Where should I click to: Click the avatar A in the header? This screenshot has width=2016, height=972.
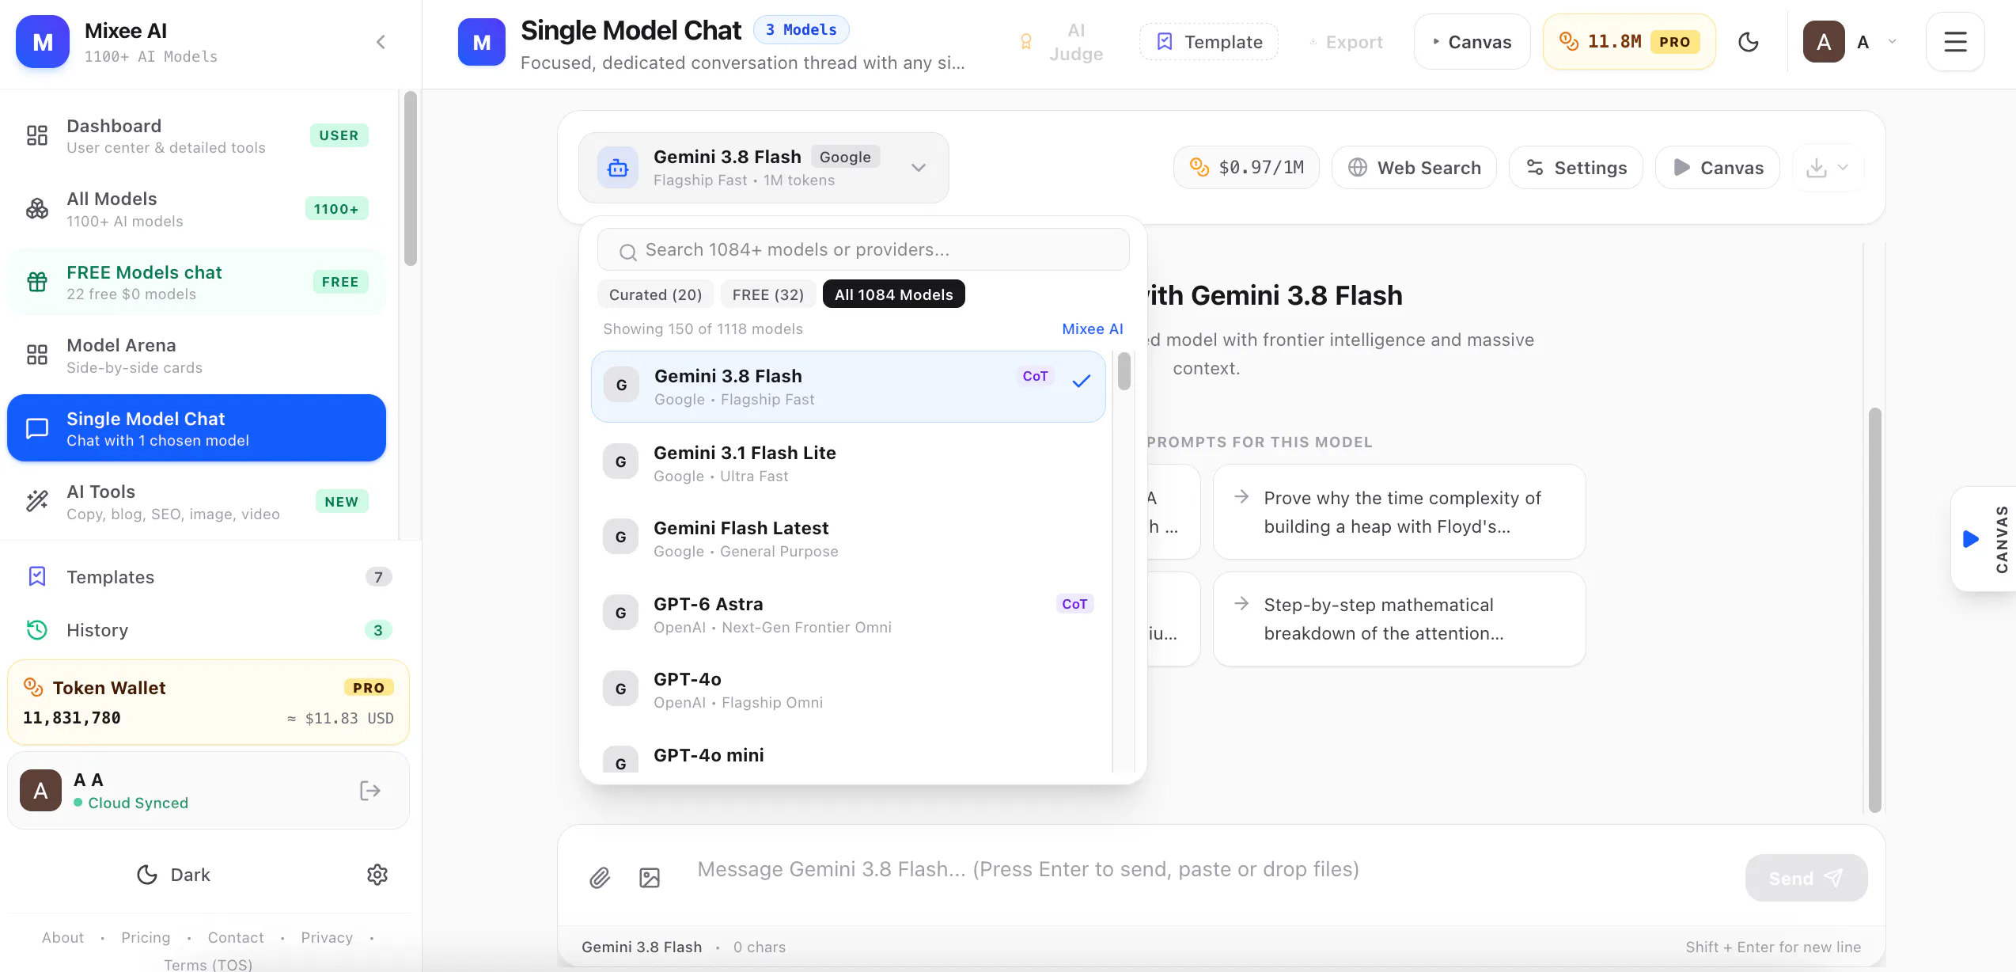pos(1824,42)
